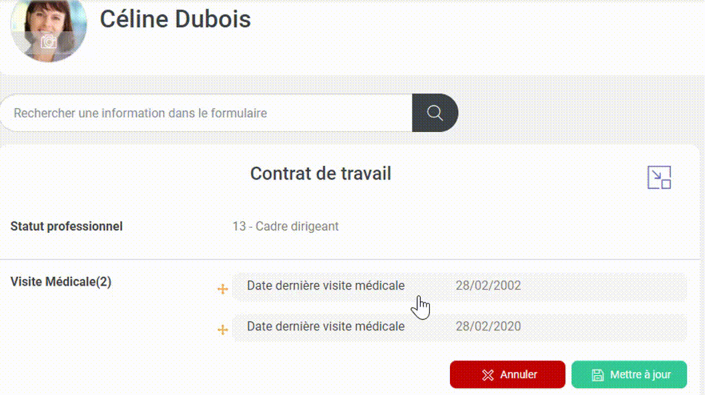Edit the 28/02/2002 date value
Image resolution: width=705 pixels, height=395 pixels.
pos(488,286)
